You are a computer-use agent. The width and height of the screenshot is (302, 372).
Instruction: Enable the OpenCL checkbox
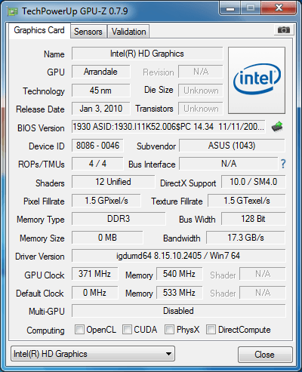pos(79,330)
